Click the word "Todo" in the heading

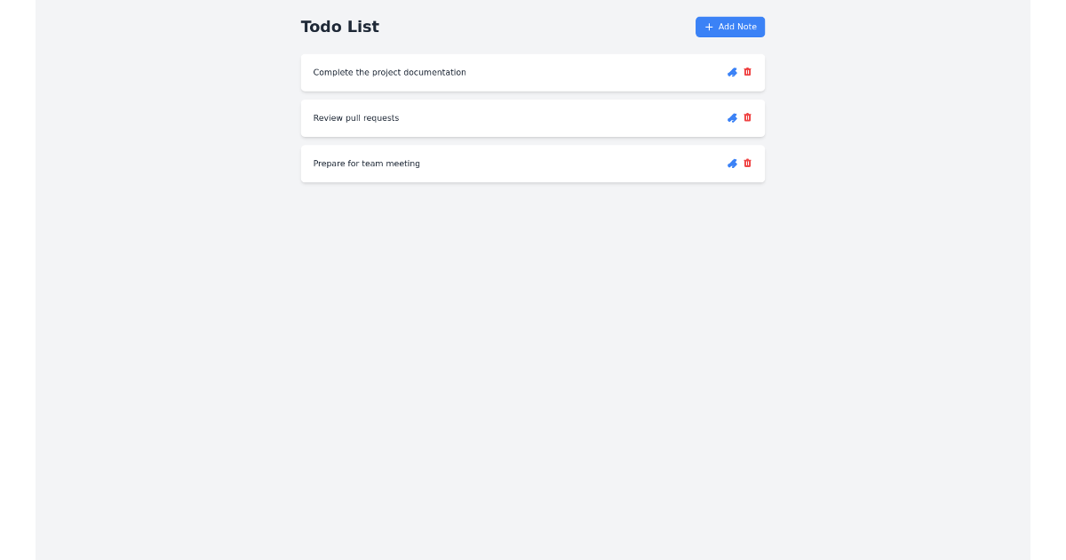tap(322, 27)
